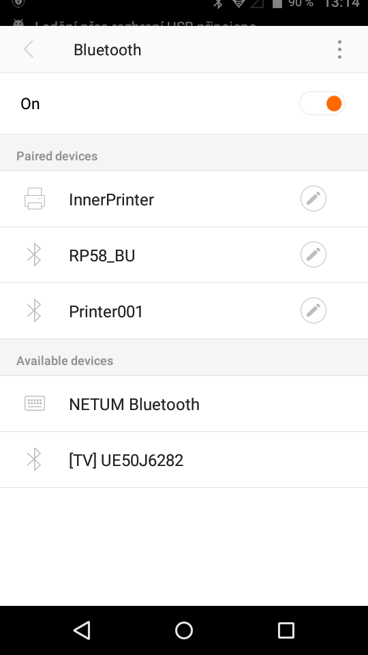
Task: Tap the Bluetooth icon beside RP58_BU
Action: click(x=34, y=254)
